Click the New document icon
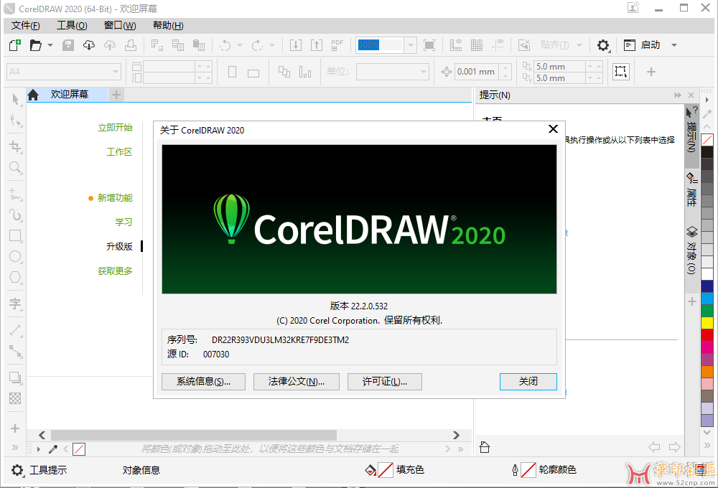 14,45
